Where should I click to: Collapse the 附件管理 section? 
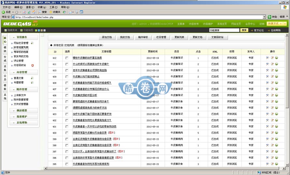pyautogui.click(x=24, y=89)
